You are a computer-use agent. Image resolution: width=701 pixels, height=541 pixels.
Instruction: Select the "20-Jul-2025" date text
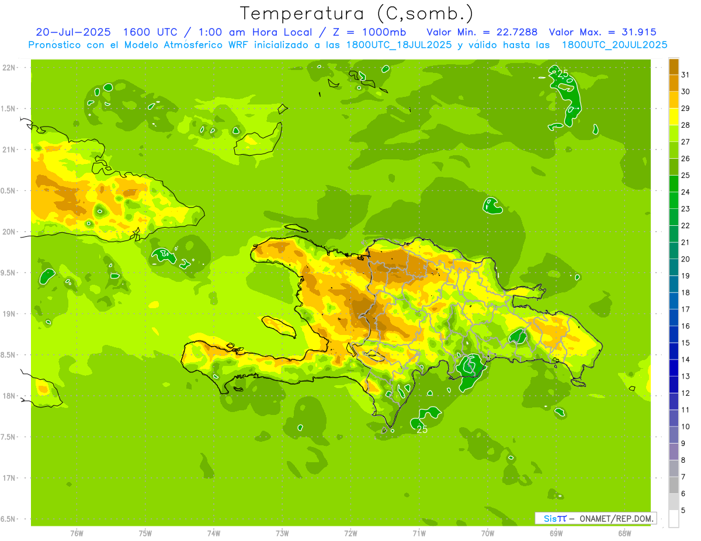(x=74, y=32)
